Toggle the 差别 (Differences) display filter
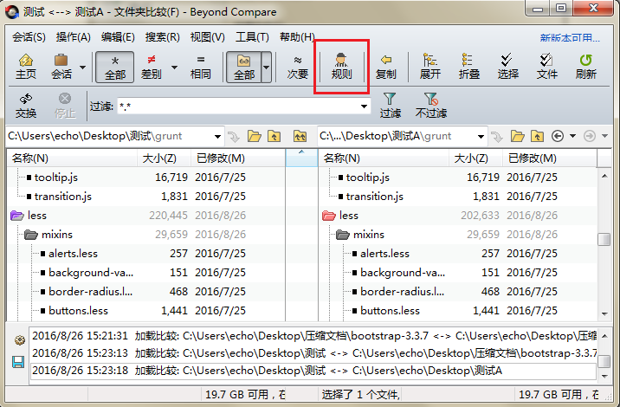This screenshot has width=620, height=407. click(151, 66)
